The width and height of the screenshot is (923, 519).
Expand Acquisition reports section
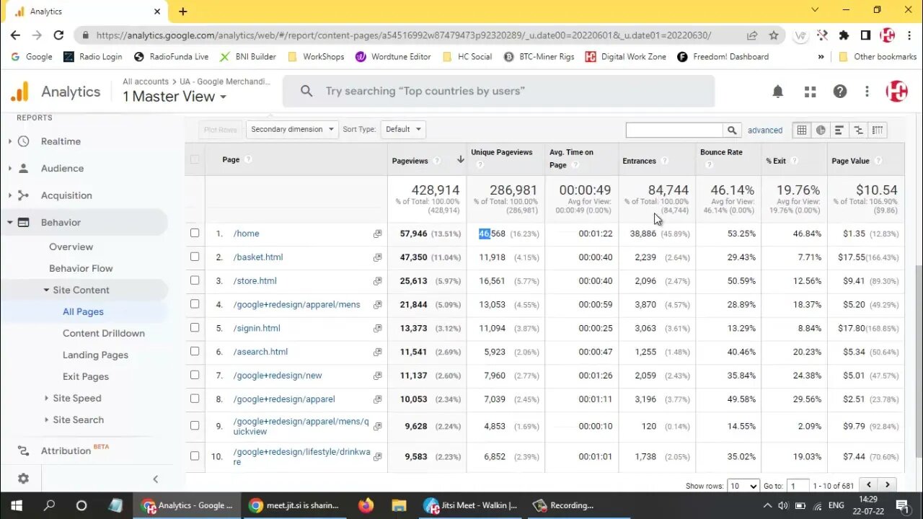[x=10, y=195]
